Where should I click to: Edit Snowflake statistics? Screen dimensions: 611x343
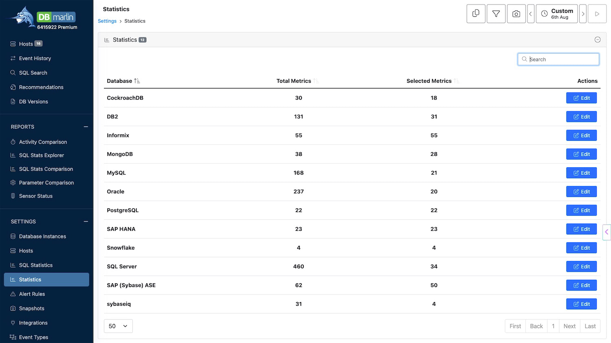(581, 248)
